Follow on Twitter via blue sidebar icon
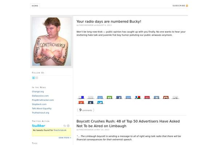The height and width of the screenshot is (145, 218). [33, 78]
